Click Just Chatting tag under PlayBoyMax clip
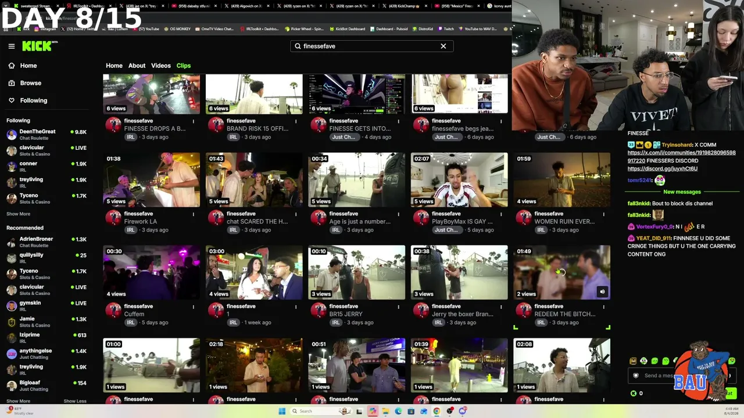Screen dimensions: 744x418 446,230
